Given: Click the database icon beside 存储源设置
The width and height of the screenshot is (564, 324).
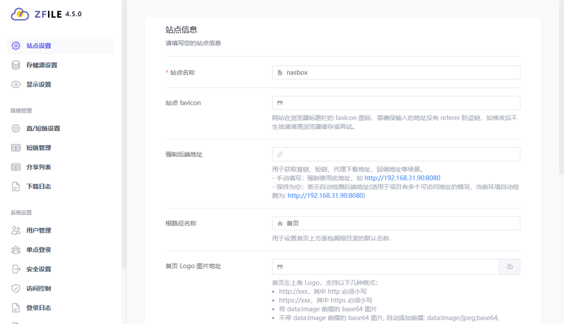Looking at the screenshot, I should [x=15, y=65].
